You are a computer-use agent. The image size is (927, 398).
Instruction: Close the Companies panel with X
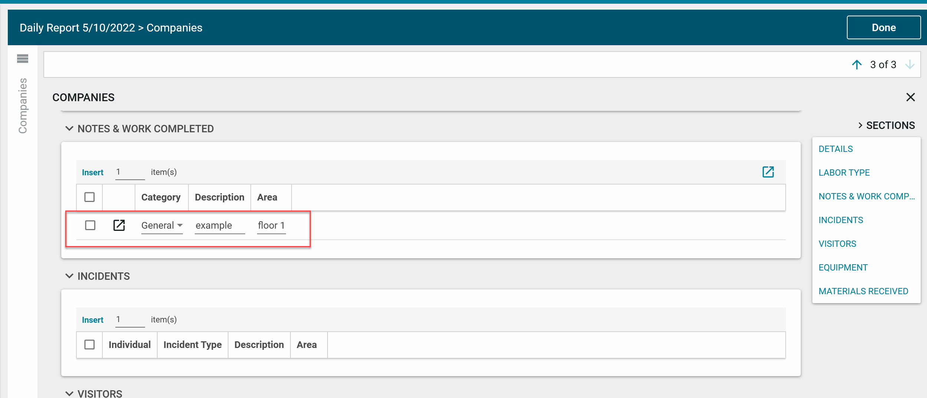click(x=910, y=97)
